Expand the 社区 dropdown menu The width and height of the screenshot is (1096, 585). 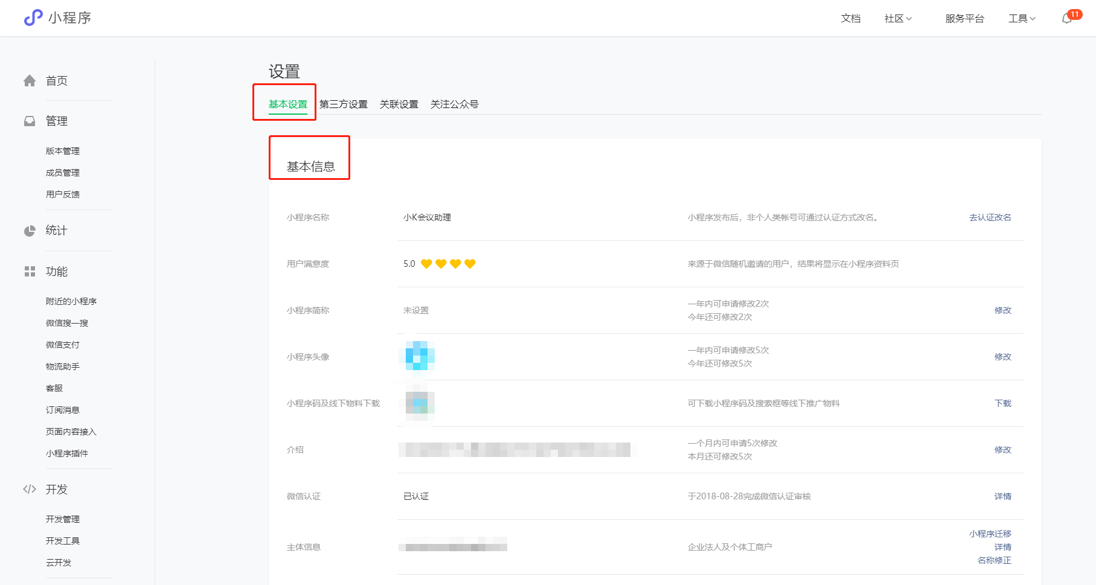point(898,19)
